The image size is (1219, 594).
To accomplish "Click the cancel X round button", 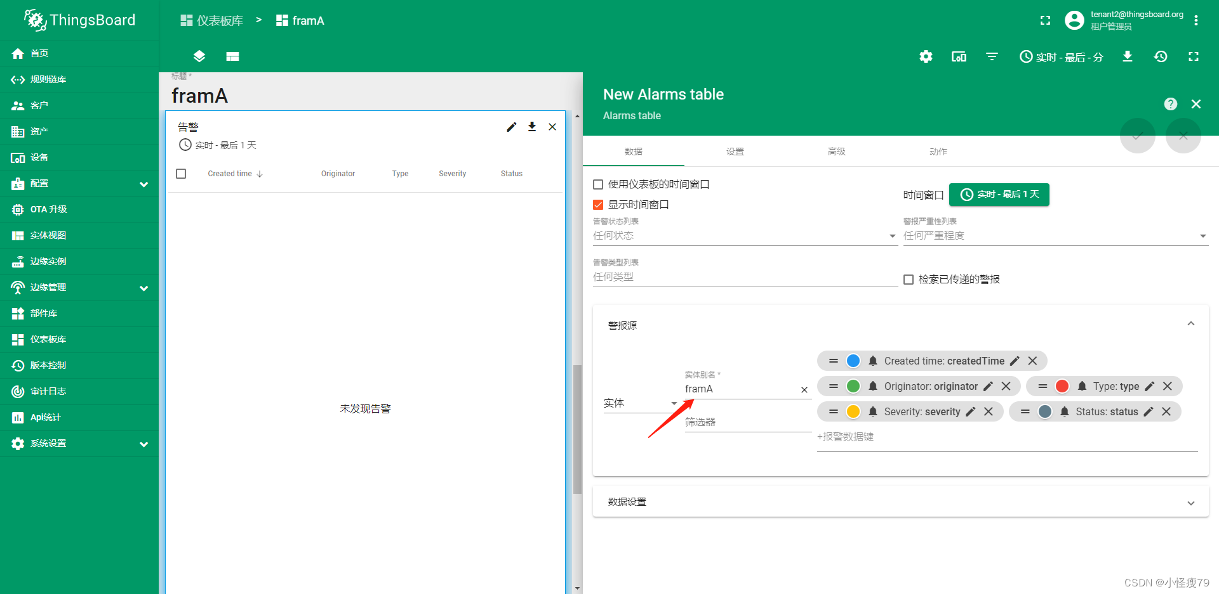I will pyautogui.click(x=1183, y=136).
